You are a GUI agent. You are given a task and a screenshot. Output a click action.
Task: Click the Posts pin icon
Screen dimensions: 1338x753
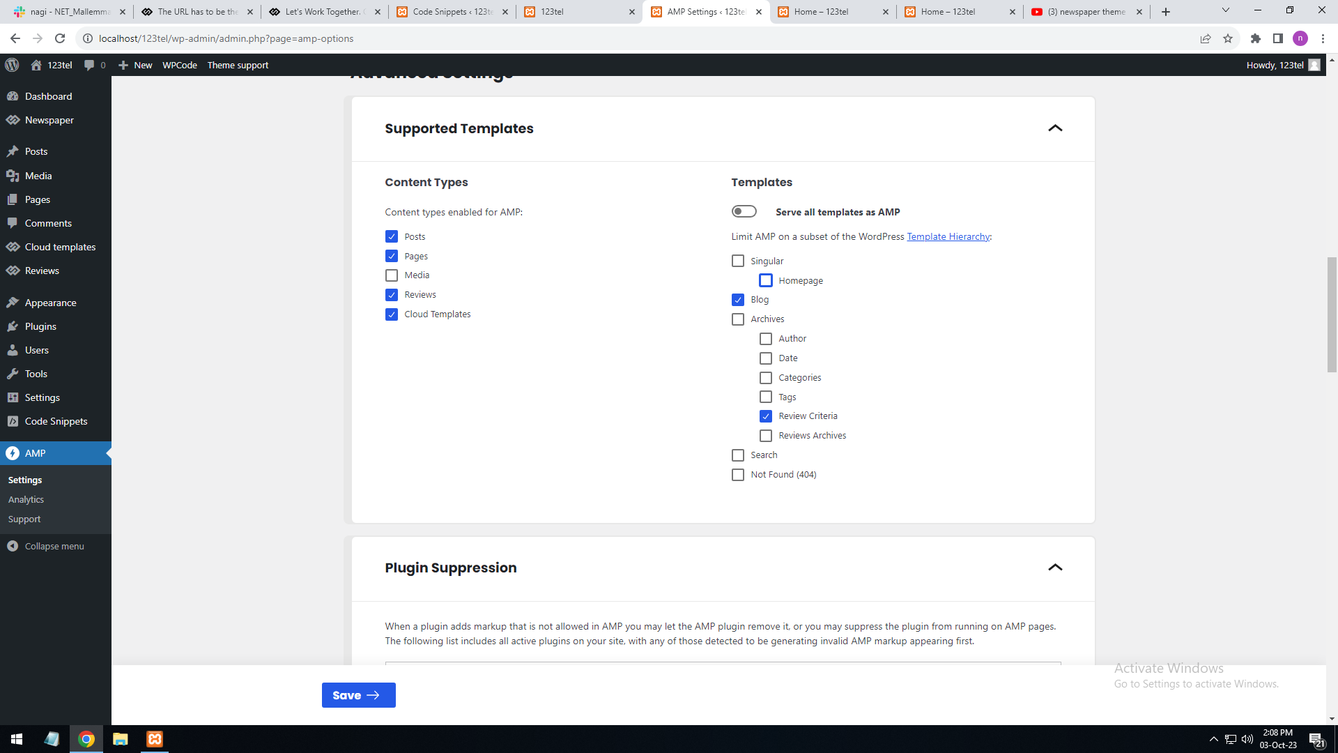pyautogui.click(x=13, y=151)
